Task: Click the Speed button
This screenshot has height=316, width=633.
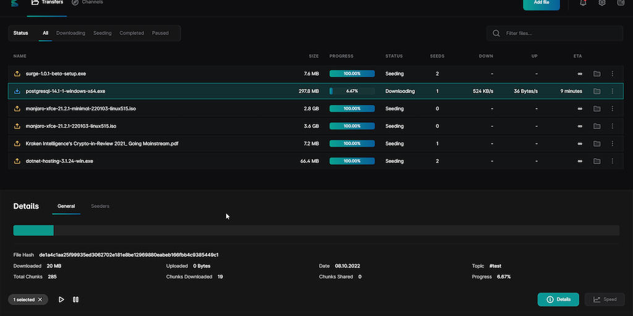Action: tap(605, 299)
